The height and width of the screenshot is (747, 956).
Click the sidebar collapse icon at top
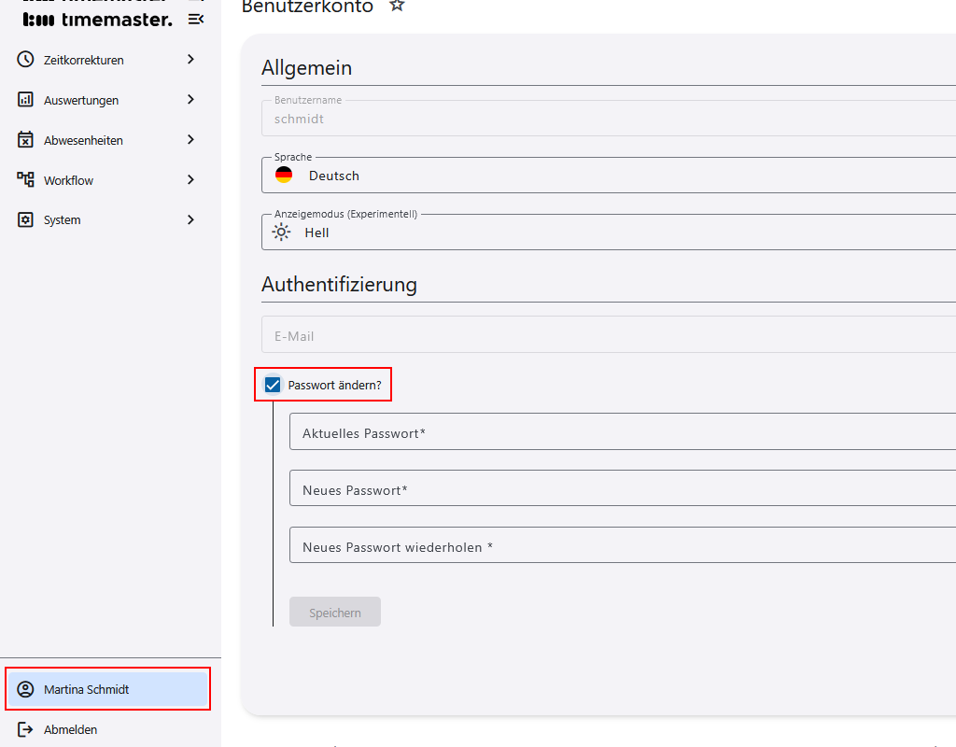click(x=196, y=19)
